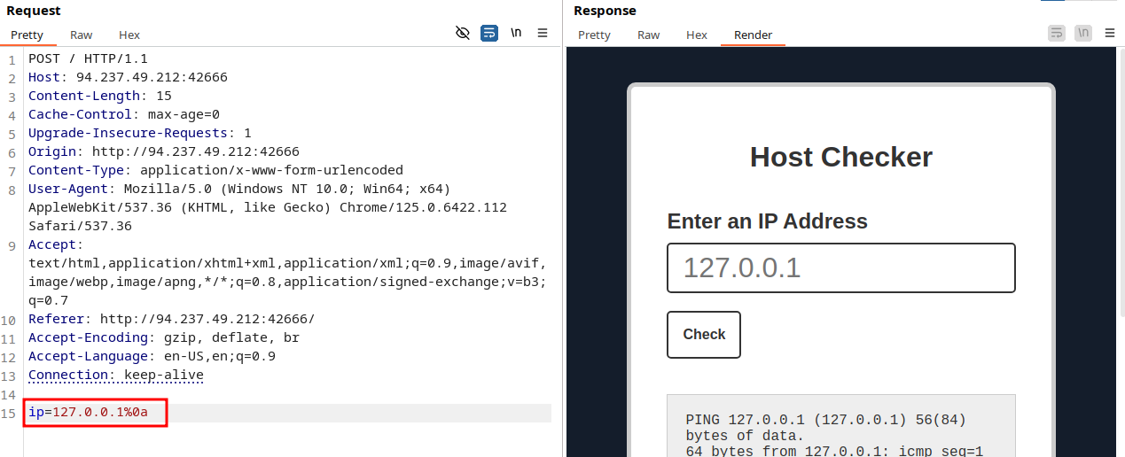
Task: Click line number 14 in the request editor
Action: click(x=9, y=395)
